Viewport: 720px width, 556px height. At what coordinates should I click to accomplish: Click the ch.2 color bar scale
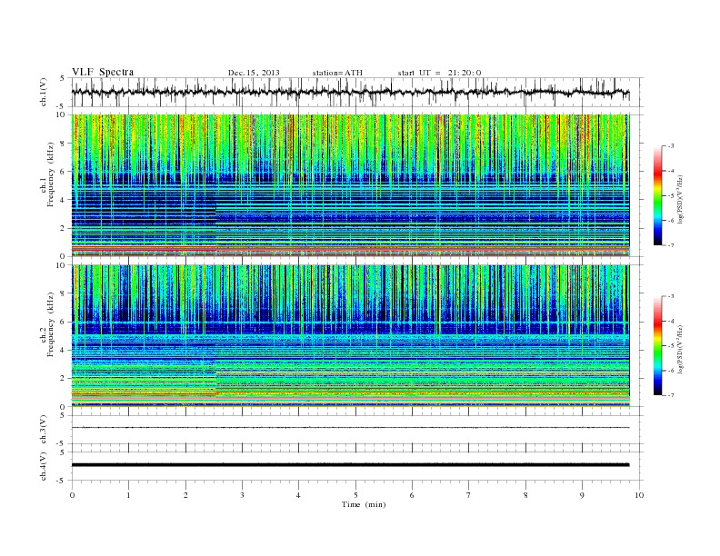(x=658, y=345)
